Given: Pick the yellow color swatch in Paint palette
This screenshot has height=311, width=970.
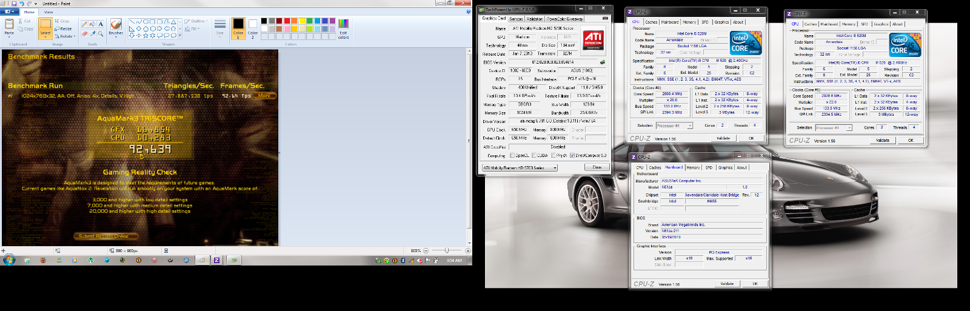Looking at the screenshot, I should pos(301,21).
